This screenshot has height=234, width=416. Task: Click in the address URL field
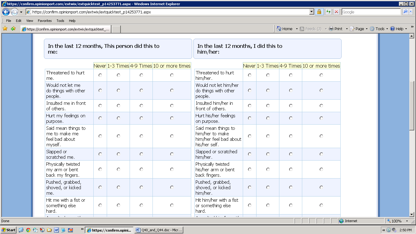(167, 12)
